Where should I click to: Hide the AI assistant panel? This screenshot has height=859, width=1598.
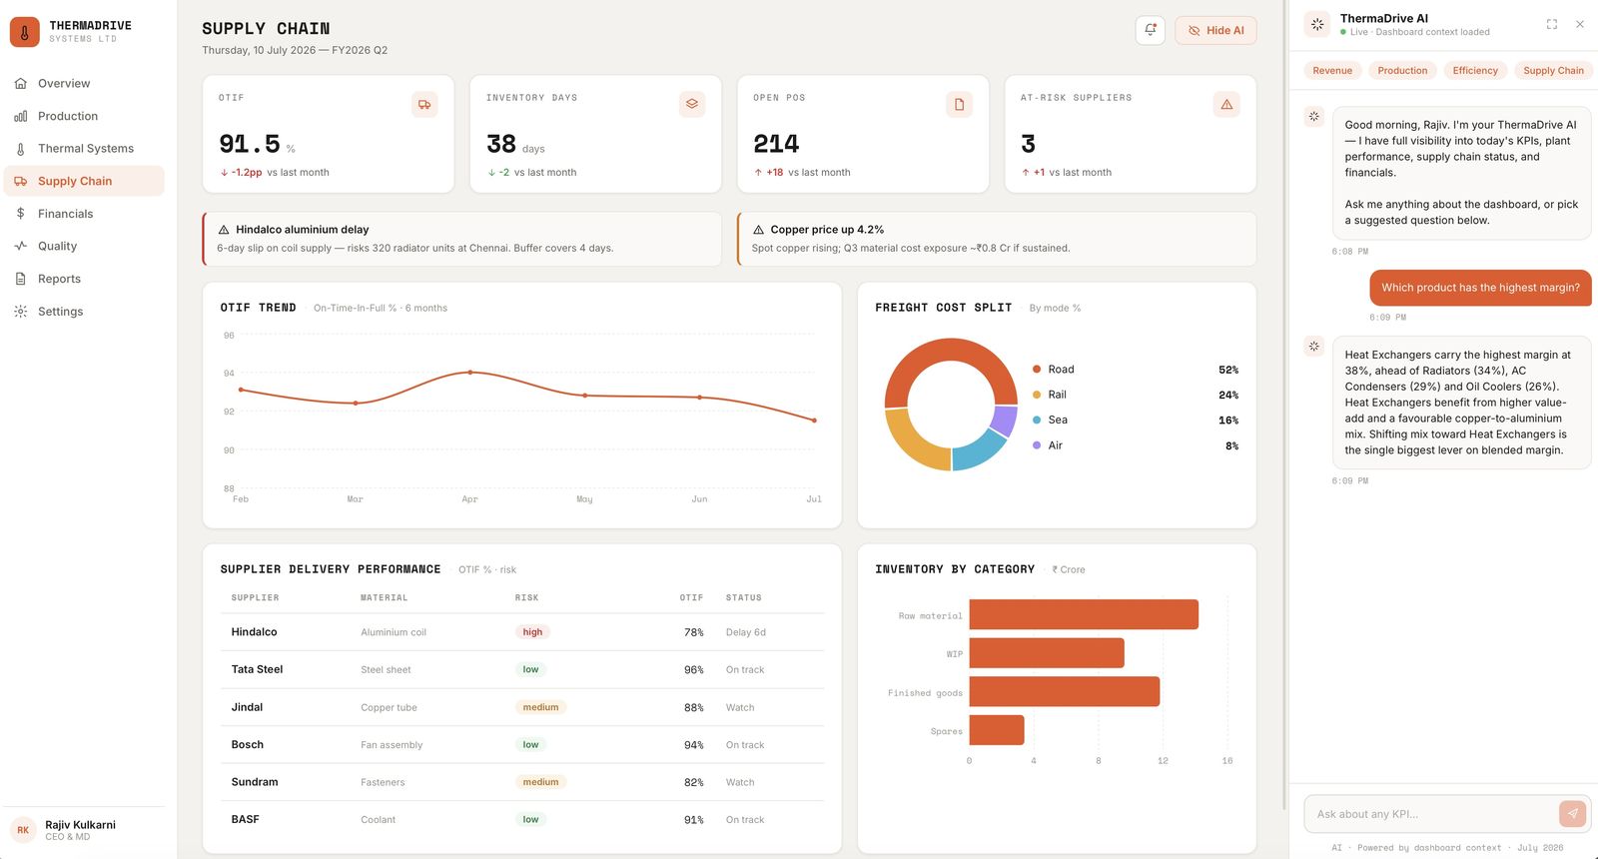(x=1215, y=30)
